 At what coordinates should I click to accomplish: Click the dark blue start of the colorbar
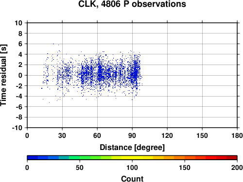pyautogui.click(x=33, y=158)
